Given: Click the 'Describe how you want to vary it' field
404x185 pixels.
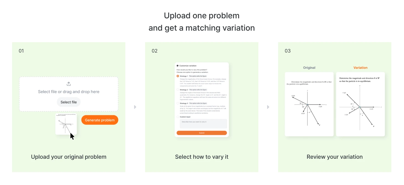Looking at the screenshot, I should 203,124.
